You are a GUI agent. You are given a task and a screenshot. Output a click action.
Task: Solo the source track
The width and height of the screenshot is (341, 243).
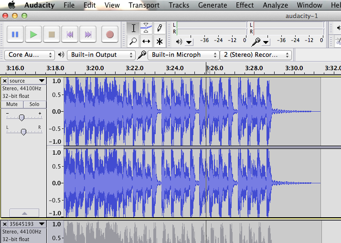(x=34, y=105)
